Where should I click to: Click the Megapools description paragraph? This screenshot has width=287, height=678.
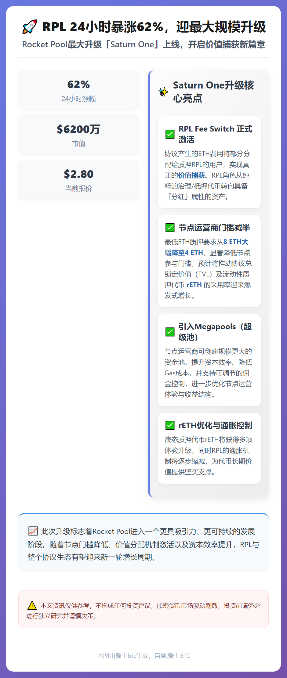(x=209, y=373)
